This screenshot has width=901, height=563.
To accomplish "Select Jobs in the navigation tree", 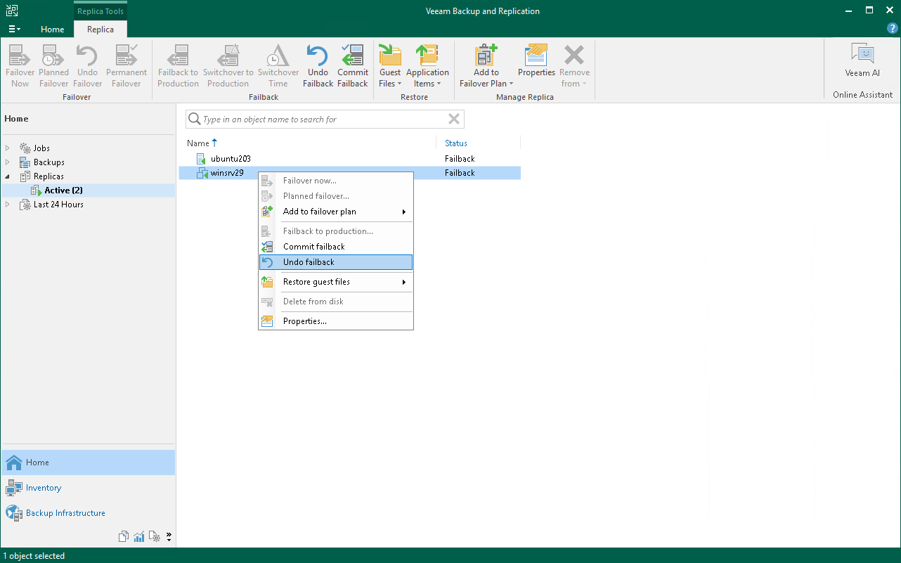I will click(x=41, y=148).
